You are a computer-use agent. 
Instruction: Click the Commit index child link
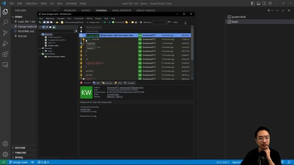click(113, 94)
